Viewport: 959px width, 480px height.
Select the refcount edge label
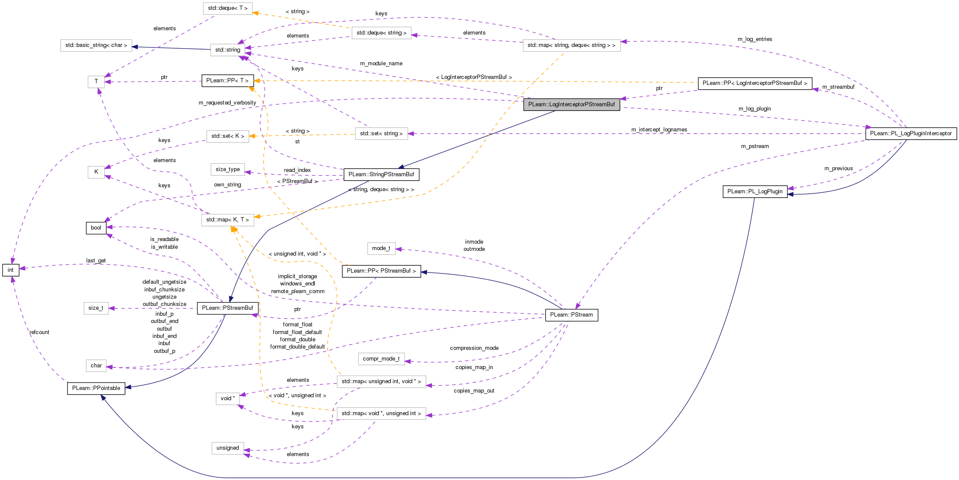point(39,332)
